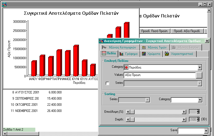Image resolution: width=214 pixels, height=136 pixels.
Task: Click the Άξονας Σειρών icon
Action: tap(174, 47)
